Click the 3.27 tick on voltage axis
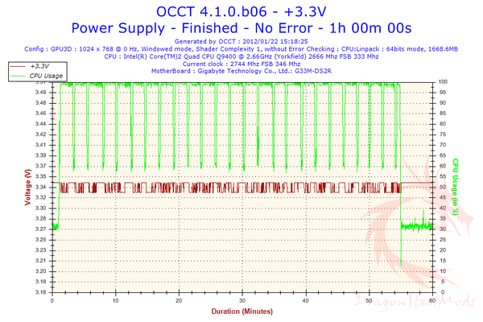This screenshot has height=322, width=483. (x=40, y=229)
